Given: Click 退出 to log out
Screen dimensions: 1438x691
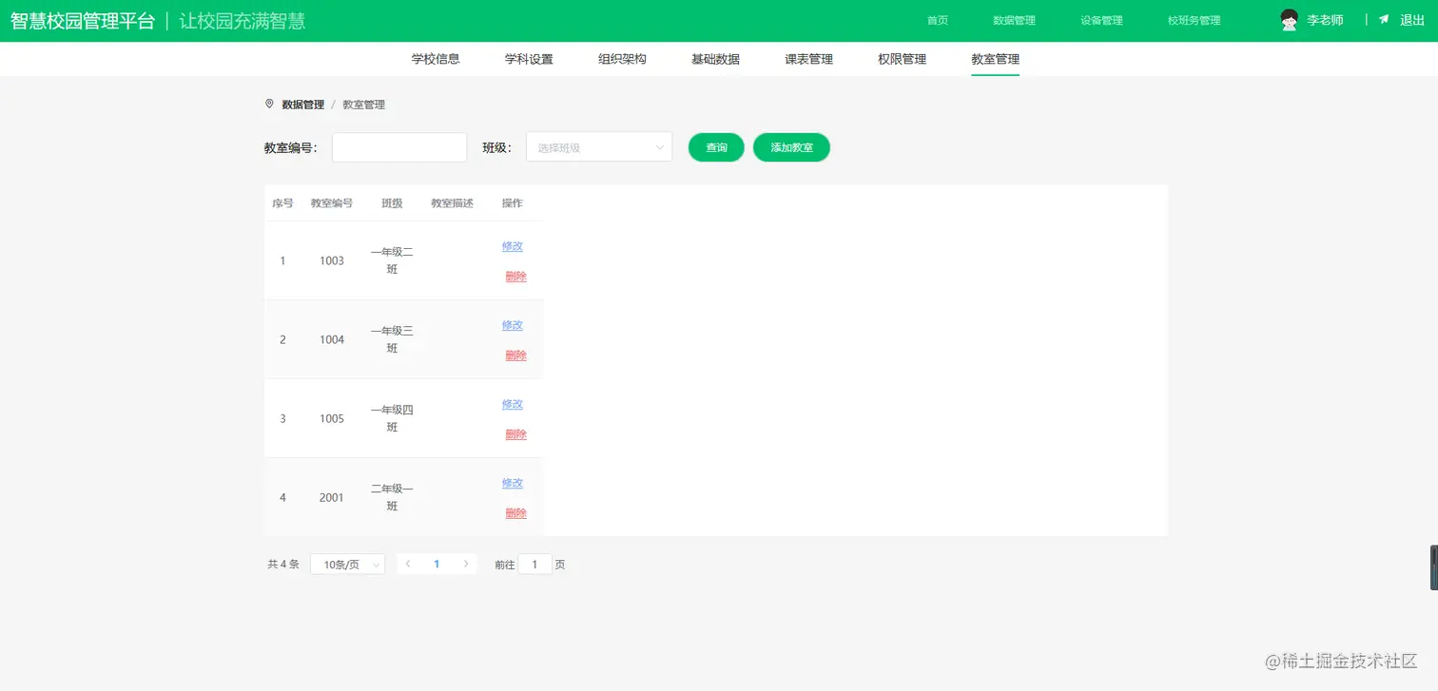Looking at the screenshot, I should 1411,19.
